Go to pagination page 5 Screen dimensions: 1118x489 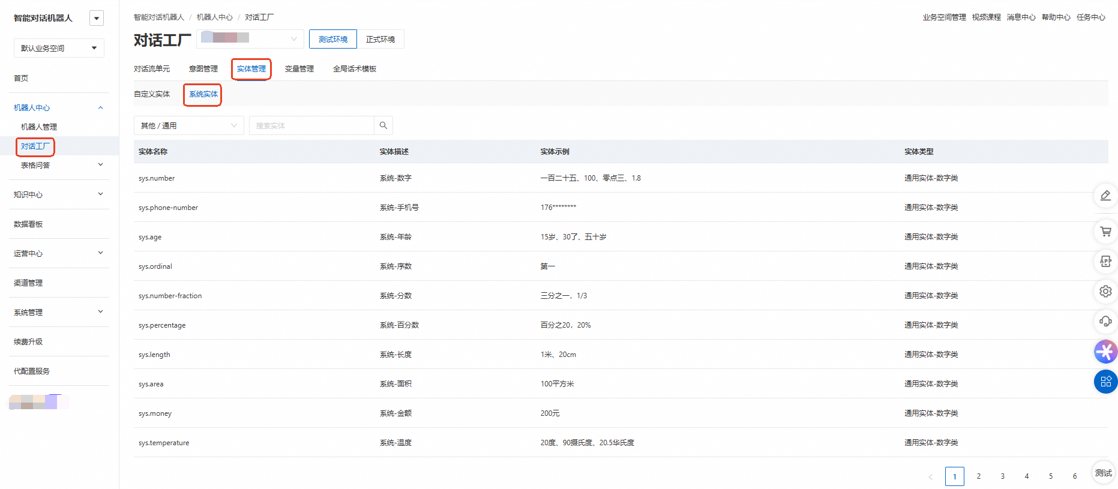tap(1051, 476)
